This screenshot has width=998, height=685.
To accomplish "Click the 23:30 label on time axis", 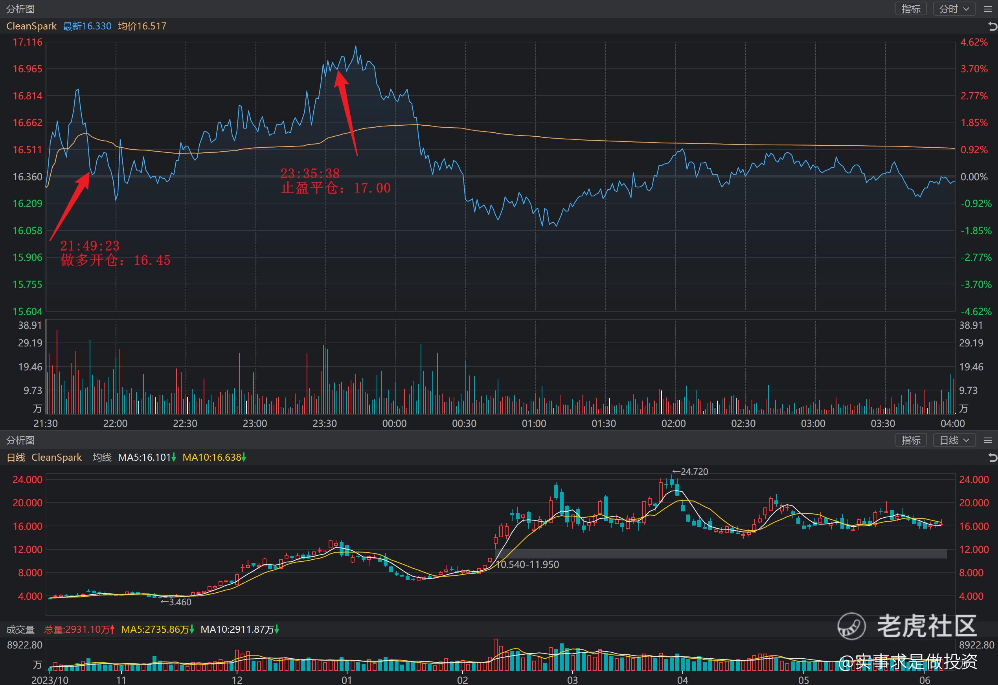I will [325, 424].
